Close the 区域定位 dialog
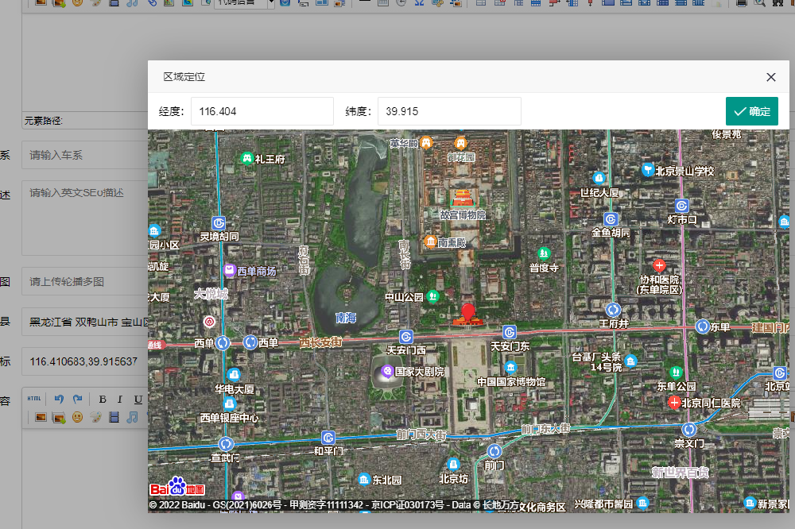Image resolution: width=795 pixels, height=529 pixels. point(770,77)
